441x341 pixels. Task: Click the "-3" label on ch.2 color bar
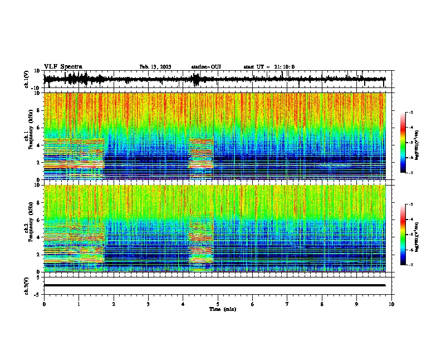pos(410,204)
